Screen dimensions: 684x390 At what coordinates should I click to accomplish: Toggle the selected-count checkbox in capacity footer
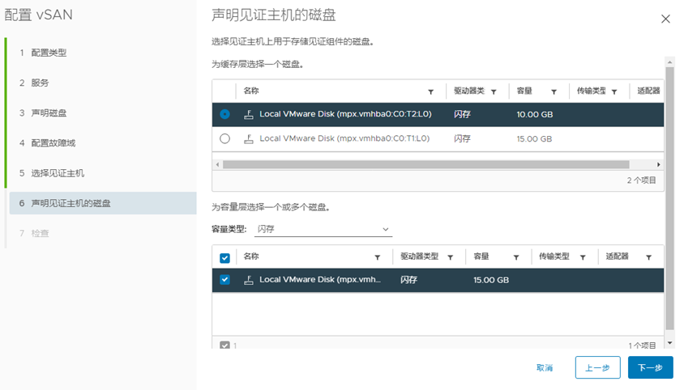click(x=224, y=345)
